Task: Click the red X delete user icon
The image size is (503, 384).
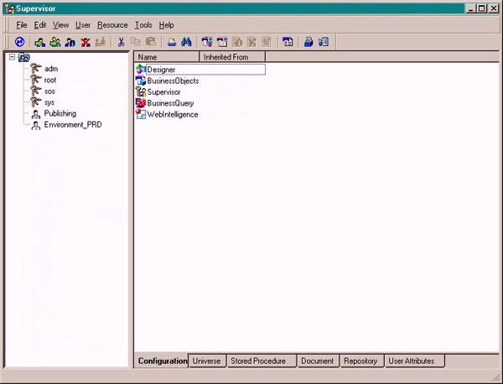Action: pos(86,42)
